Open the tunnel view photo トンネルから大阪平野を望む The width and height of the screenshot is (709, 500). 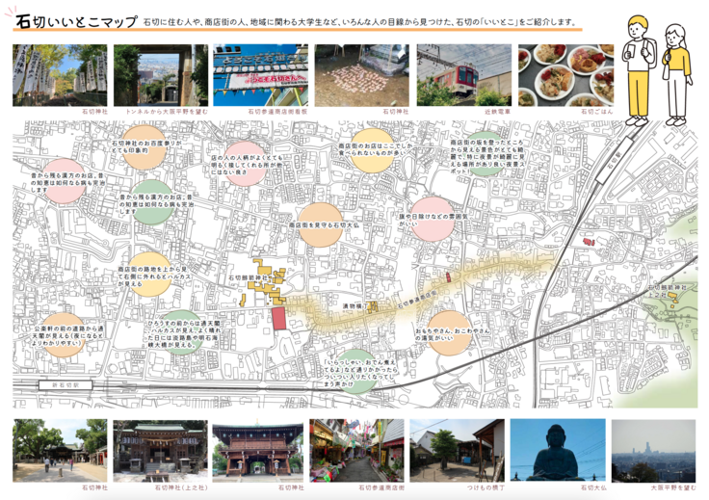click(146, 75)
